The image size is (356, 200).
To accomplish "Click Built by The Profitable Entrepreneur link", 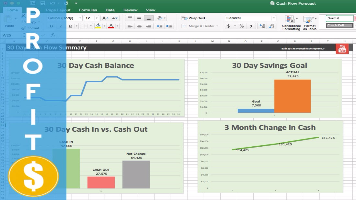I will tap(303, 49).
